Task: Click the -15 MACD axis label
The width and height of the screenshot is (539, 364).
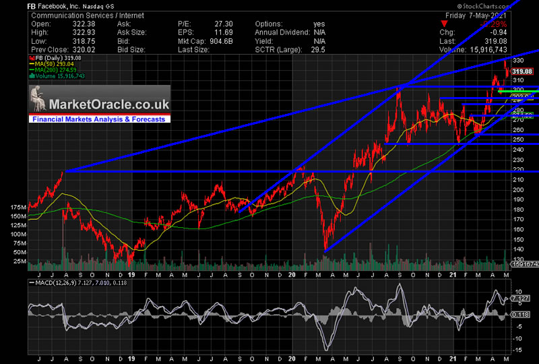Action: click(518, 351)
